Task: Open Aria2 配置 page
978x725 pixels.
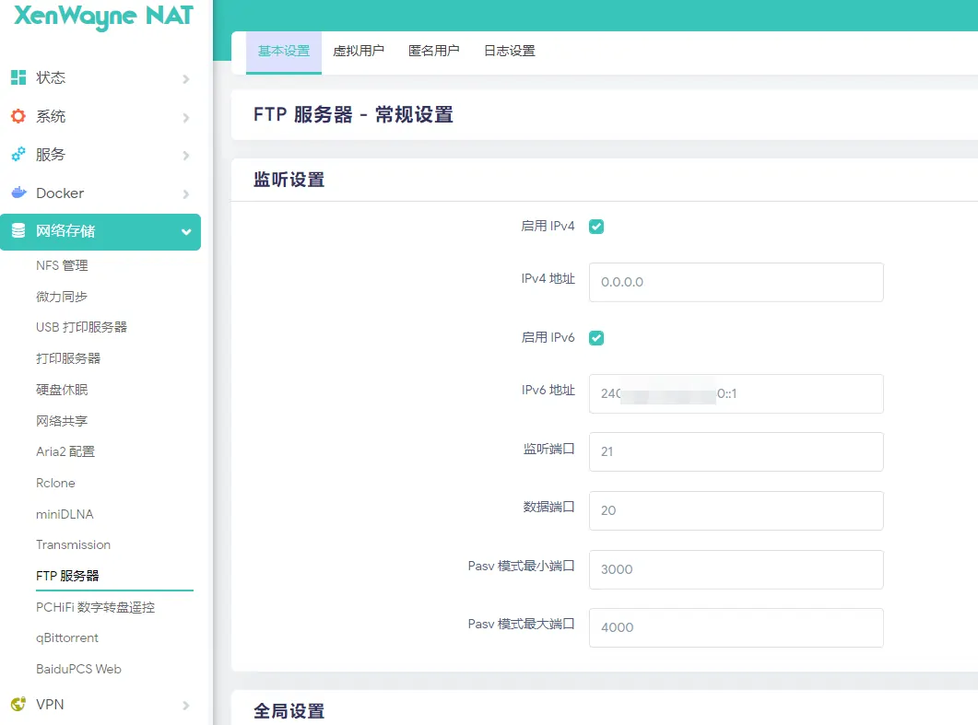Action: pyautogui.click(x=65, y=452)
